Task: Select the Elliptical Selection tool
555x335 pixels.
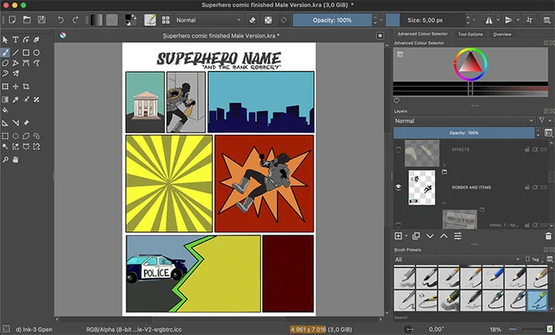Action: coord(16,136)
